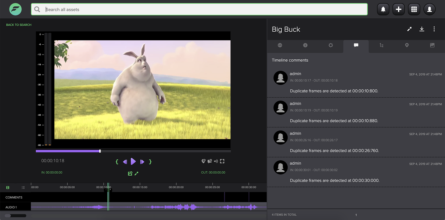Open the three-dot more options menu
Screen dimensions: 445x220
[434, 29]
